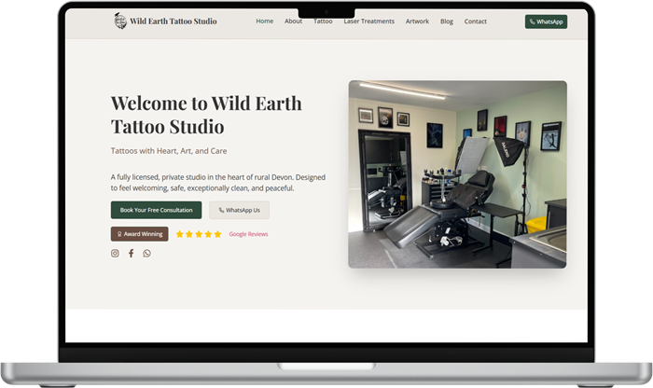
Task: Click the tattoo studio room photo
Action: tap(457, 174)
